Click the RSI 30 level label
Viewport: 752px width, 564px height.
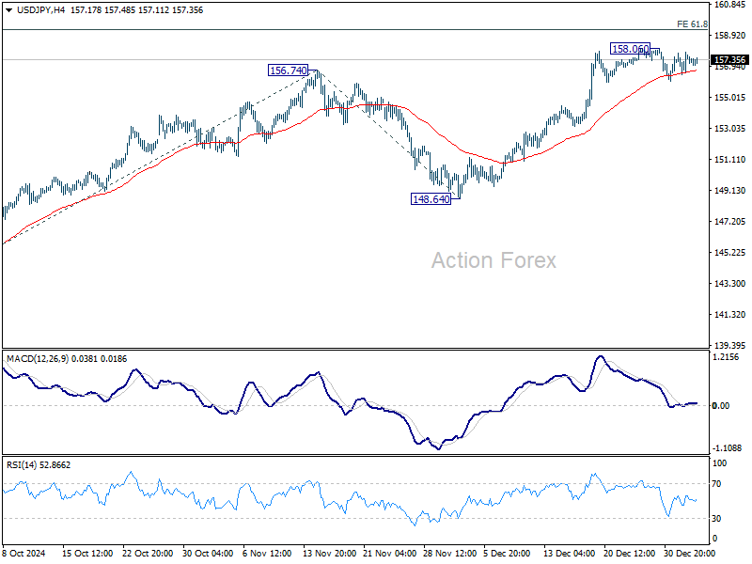pyautogui.click(x=716, y=519)
